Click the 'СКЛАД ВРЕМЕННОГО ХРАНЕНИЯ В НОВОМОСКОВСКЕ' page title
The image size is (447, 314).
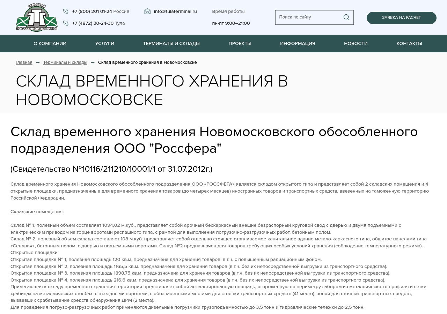click(x=152, y=91)
